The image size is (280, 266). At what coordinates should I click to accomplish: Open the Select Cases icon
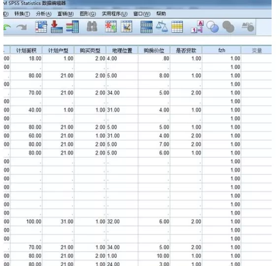[177, 27]
